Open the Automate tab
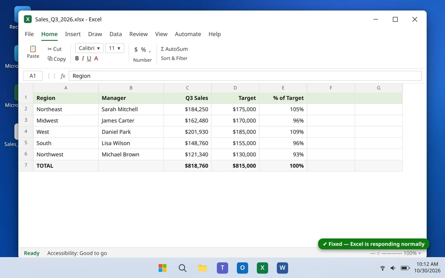 [188, 34]
